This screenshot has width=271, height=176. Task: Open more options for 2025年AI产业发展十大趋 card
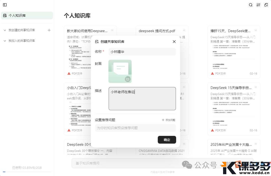pyautogui.click(x=256, y=144)
